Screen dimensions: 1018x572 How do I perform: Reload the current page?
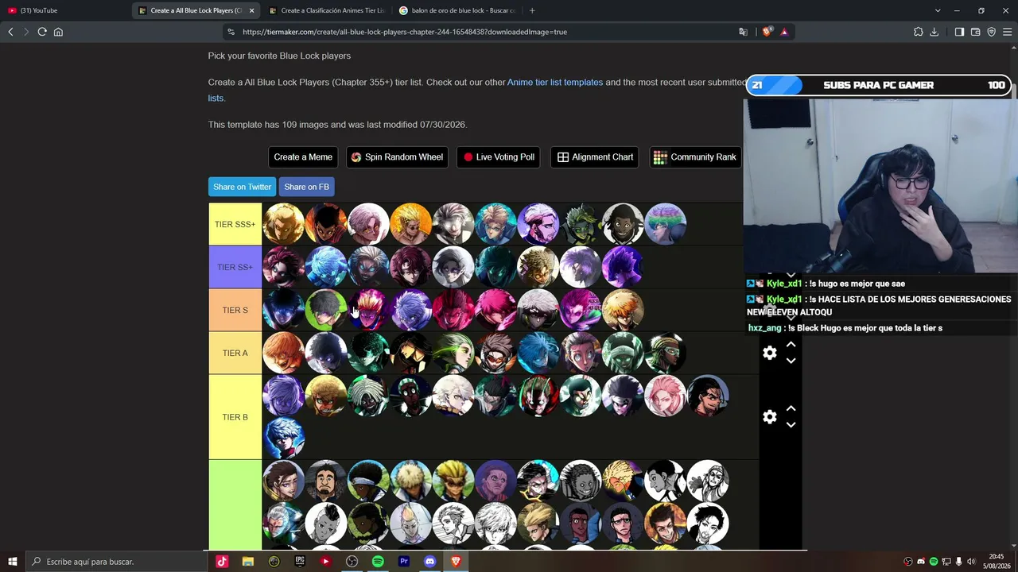(42, 32)
